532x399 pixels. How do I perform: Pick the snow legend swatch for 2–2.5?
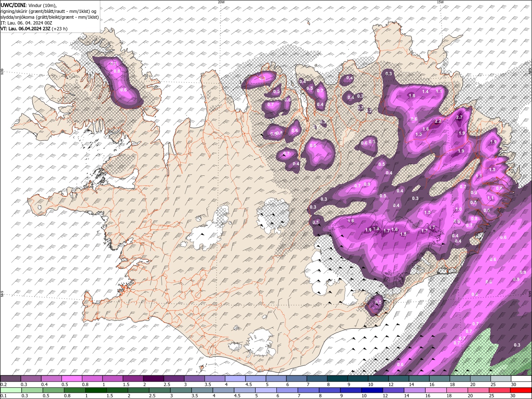pyautogui.click(x=153, y=379)
